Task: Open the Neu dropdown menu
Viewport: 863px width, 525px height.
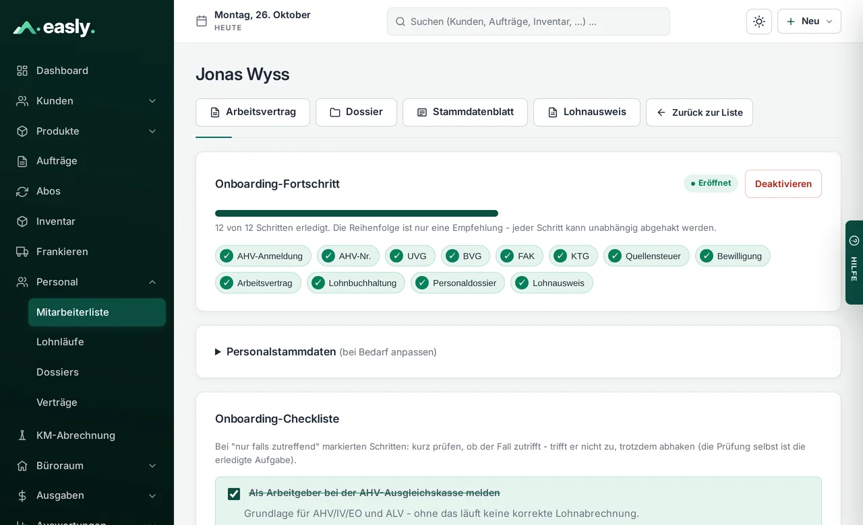Action: [809, 22]
